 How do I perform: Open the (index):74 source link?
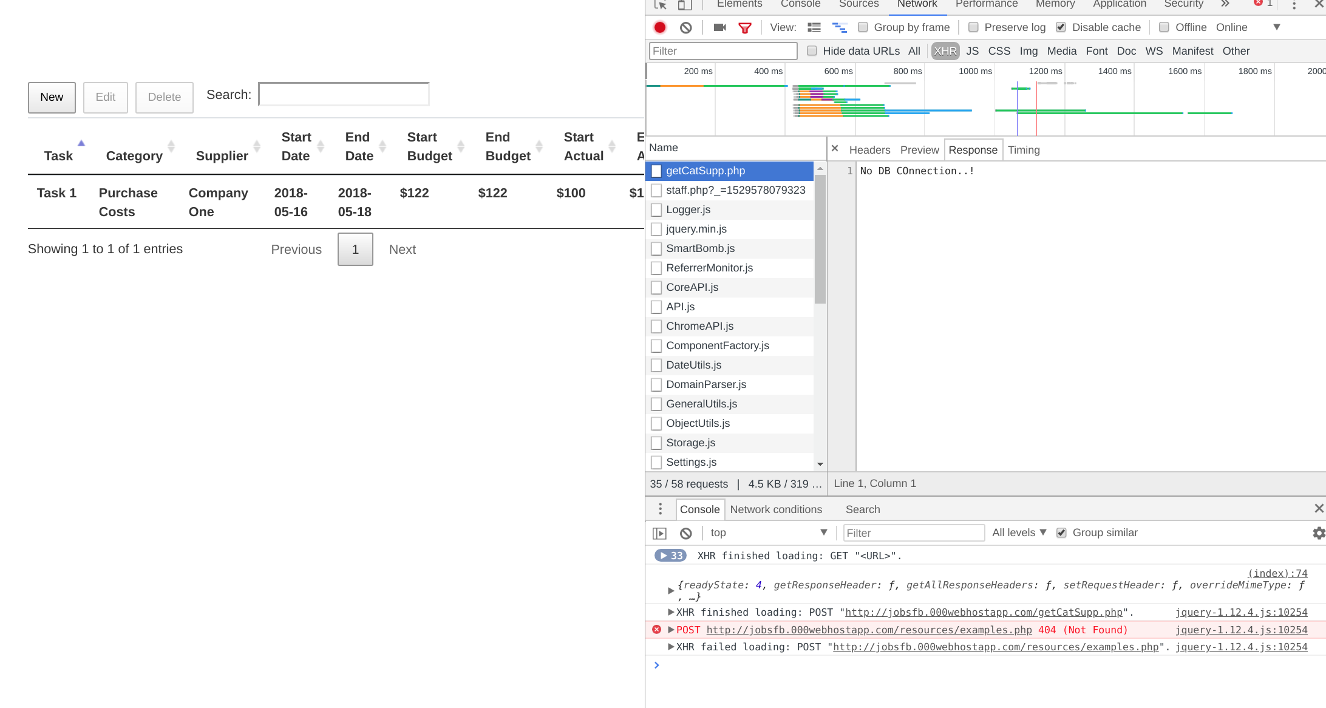pyautogui.click(x=1277, y=573)
